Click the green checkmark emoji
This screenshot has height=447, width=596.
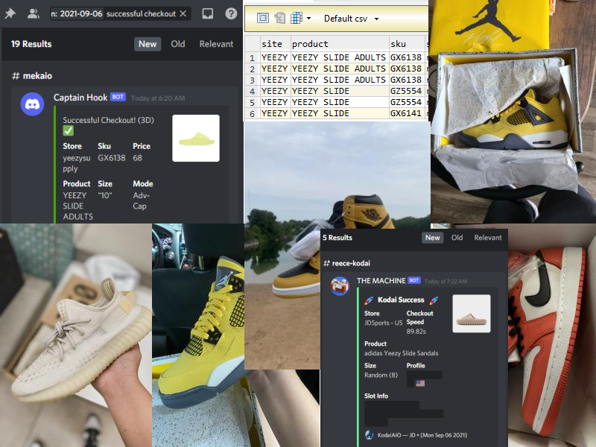(x=69, y=131)
